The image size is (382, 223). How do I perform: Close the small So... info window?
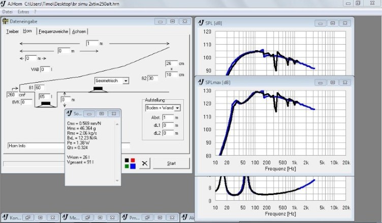click(114, 114)
